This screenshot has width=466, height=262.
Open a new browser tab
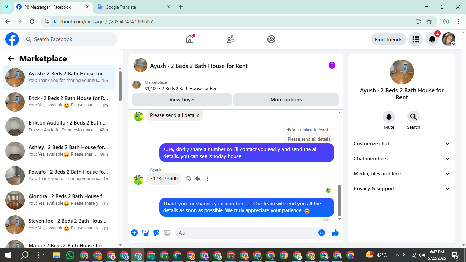(181, 7)
